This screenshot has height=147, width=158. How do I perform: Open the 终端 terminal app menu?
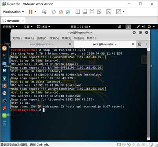[44, 27]
